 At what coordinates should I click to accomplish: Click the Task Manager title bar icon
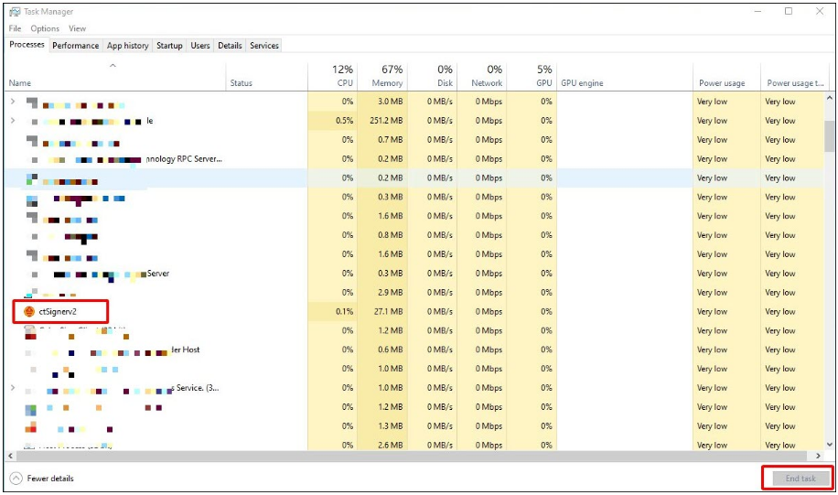16,12
